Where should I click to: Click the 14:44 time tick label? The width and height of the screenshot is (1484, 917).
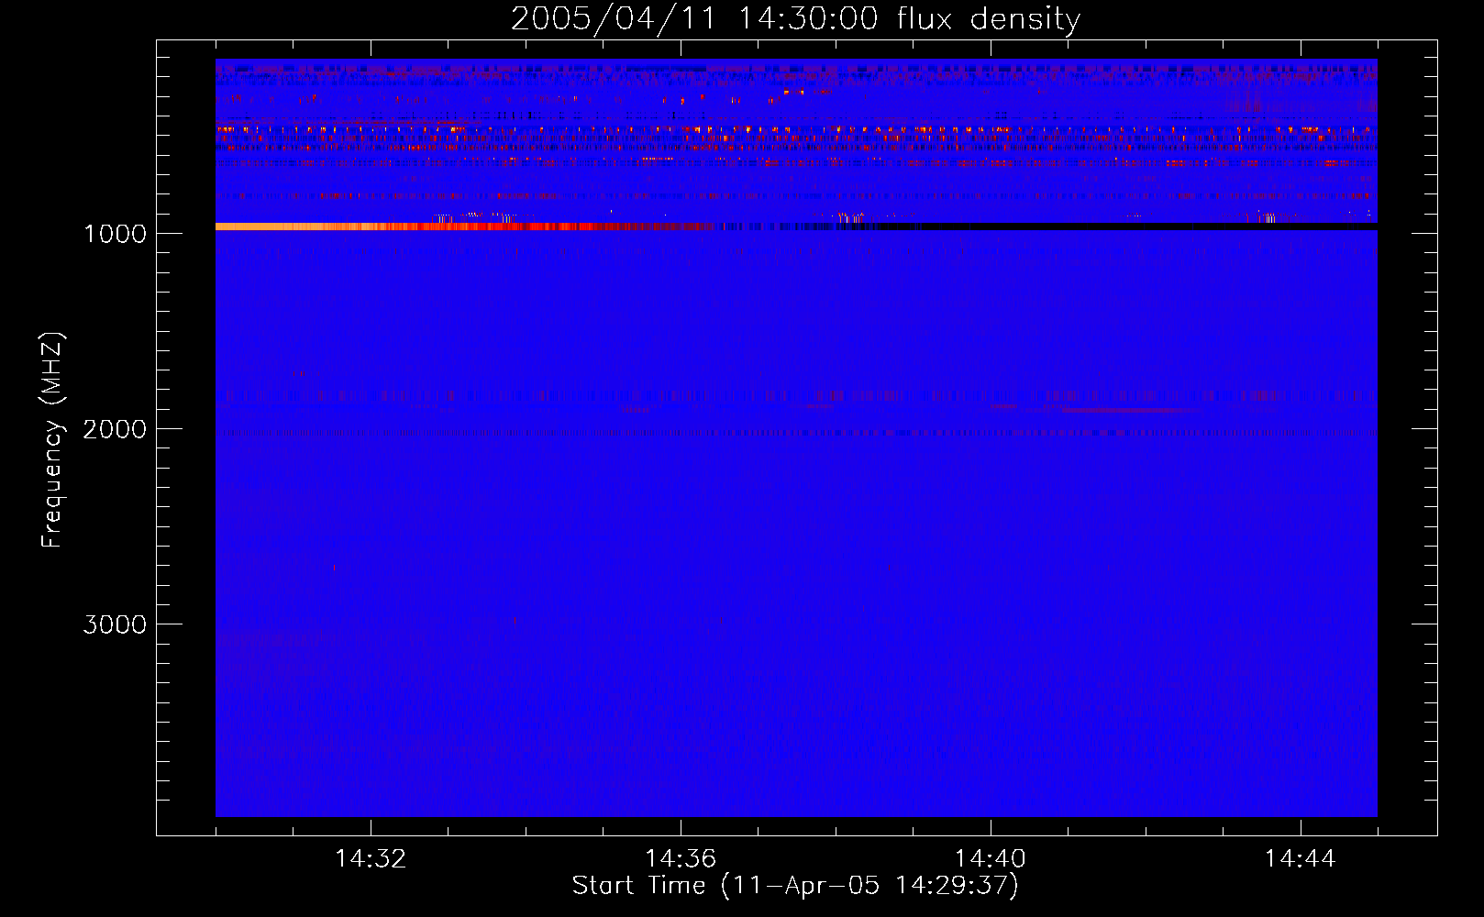(x=1301, y=859)
